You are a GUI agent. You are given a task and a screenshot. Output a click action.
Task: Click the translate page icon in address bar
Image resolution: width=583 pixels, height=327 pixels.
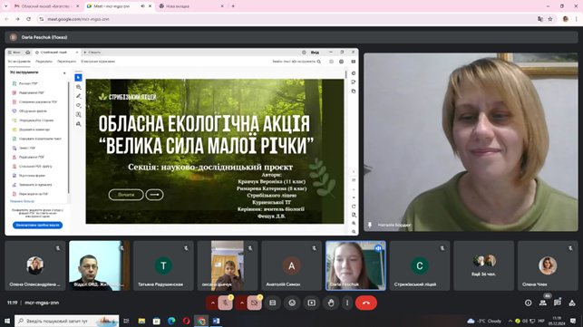(540, 19)
